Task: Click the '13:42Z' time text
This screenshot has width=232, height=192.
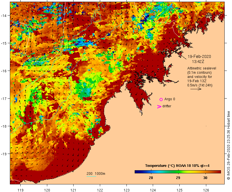Action: (198, 62)
